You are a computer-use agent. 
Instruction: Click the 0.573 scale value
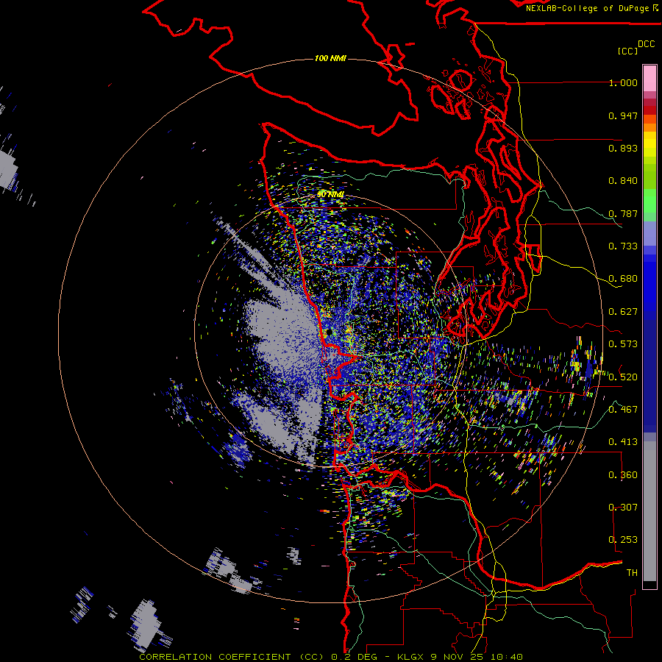(x=623, y=344)
